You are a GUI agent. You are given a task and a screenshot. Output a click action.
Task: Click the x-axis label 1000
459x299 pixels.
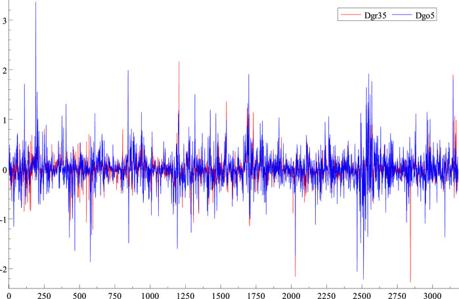tap(150, 296)
